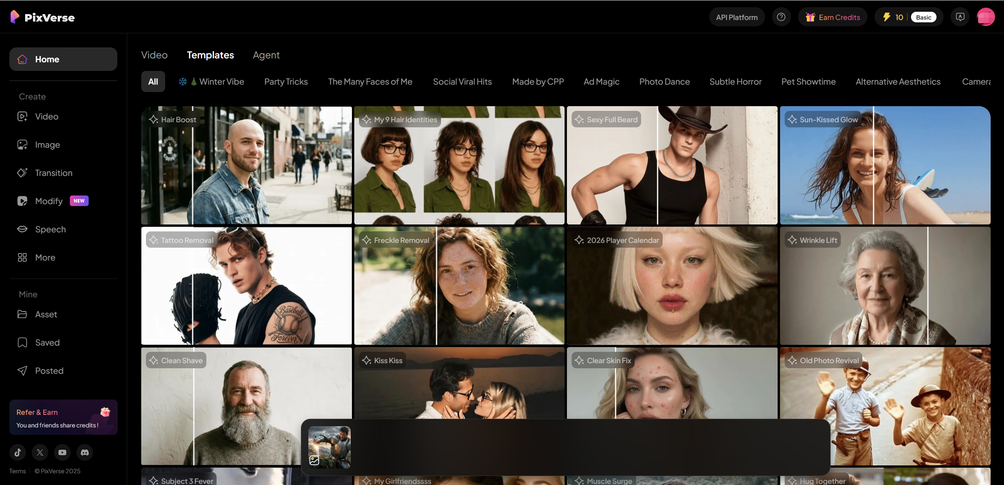Open the Refer & Earn banner
Viewport: 1004px width, 485px height.
pos(63,418)
